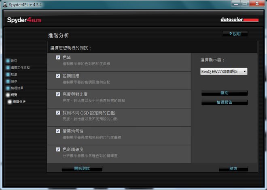Uncheck the 色域 test checkbox
The width and height of the screenshot is (267, 190).
58,58
